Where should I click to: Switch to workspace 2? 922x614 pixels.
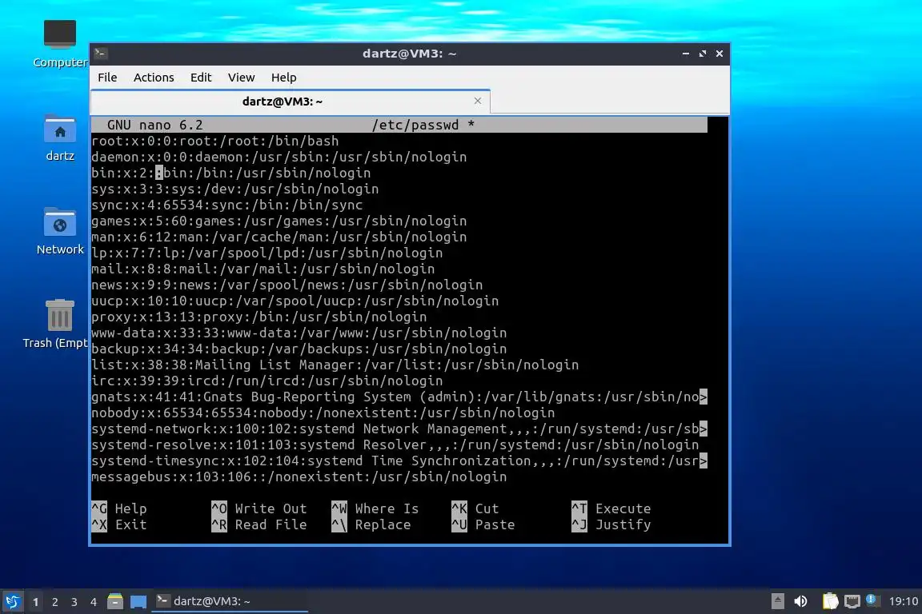(55, 602)
